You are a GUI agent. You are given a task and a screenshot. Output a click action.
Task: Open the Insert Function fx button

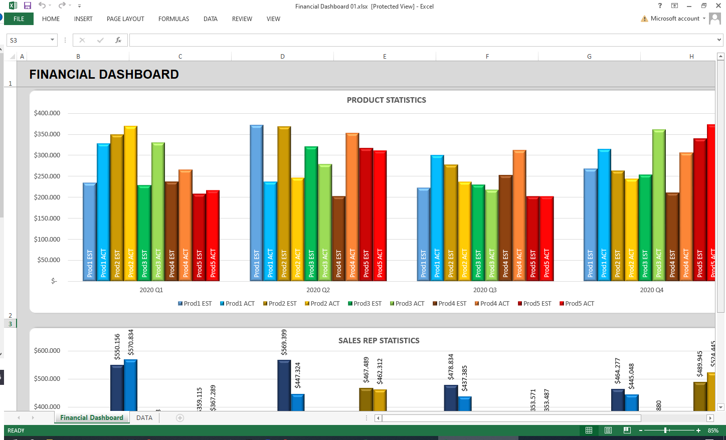click(118, 40)
